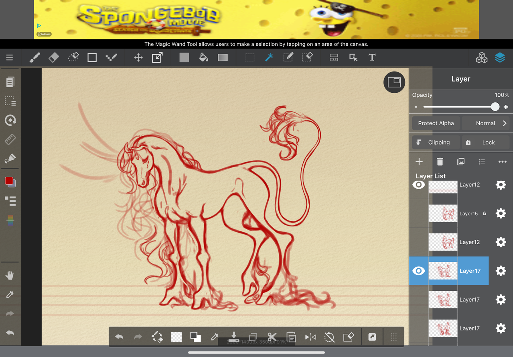Select the Magic Wand tool

(x=269, y=58)
